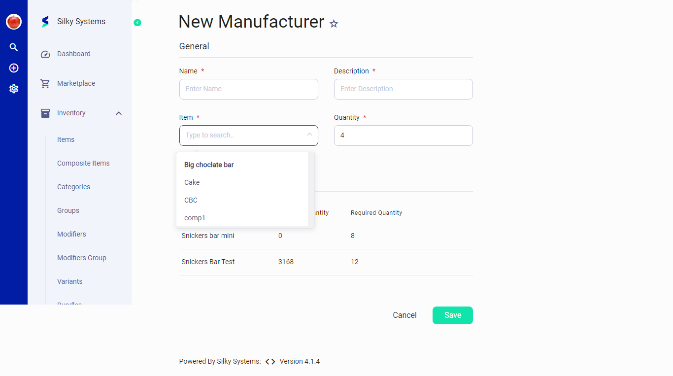
Task: Click the Inventory box icon
Action: pyautogui.click(x=45, y=113)
